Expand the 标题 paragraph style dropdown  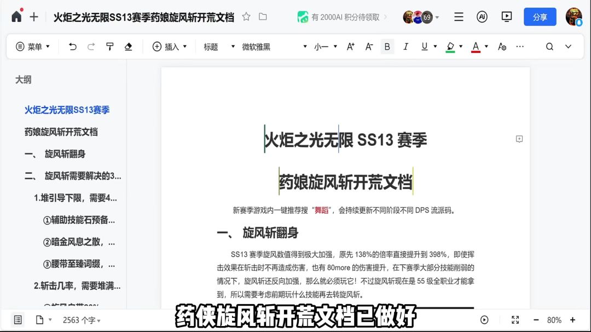coord(219,46)
